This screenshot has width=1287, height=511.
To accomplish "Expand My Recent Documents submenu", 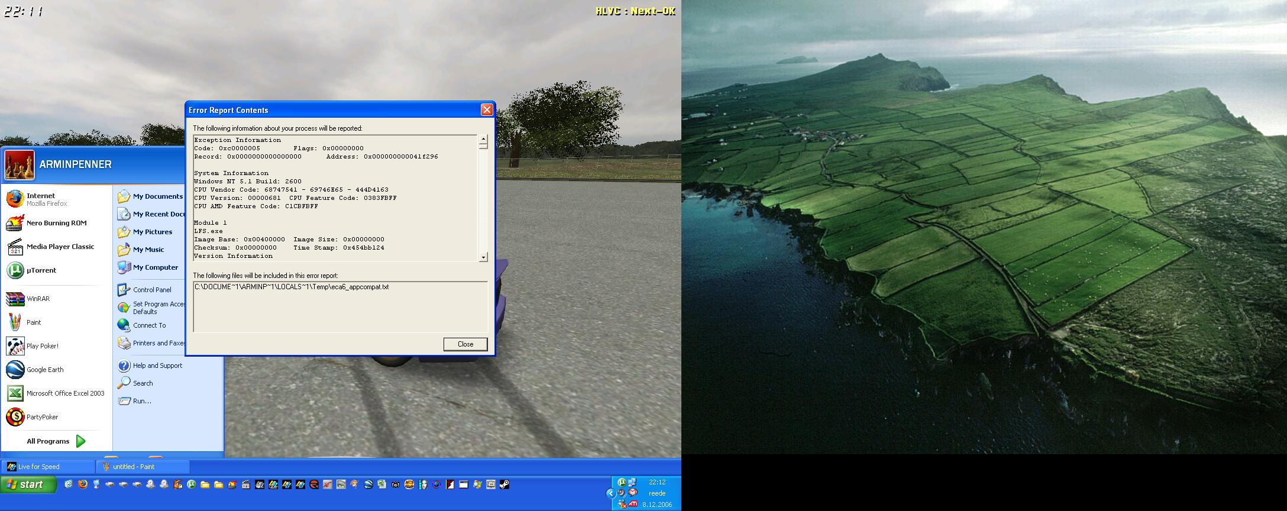I will click(x=150, y=214).
